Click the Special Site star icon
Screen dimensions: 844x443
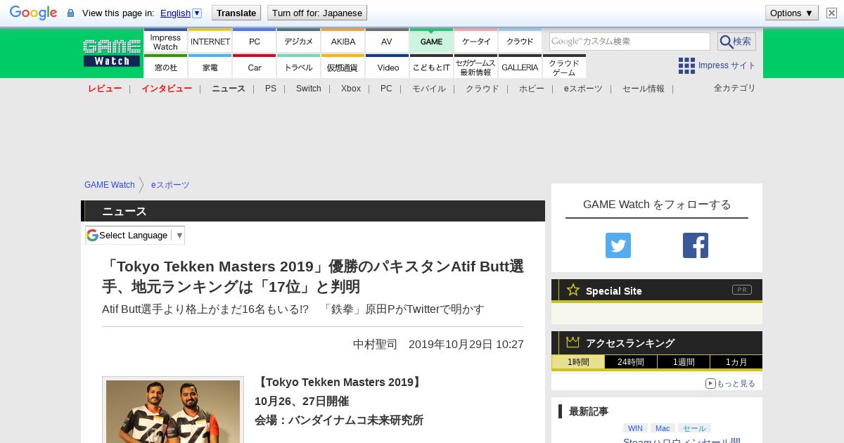573,290
